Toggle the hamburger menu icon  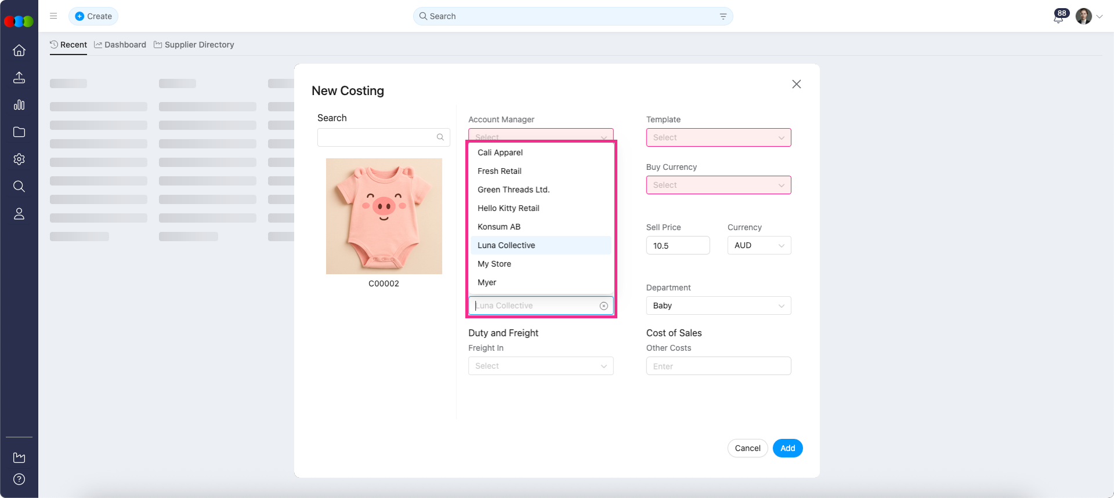pyautogui.click(x=53, y=16)
